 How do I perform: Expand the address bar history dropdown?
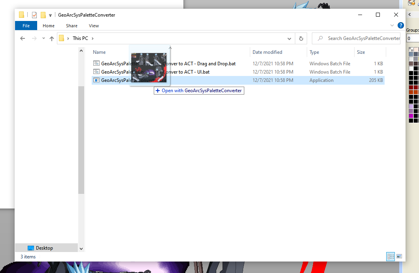pos(289,38)
